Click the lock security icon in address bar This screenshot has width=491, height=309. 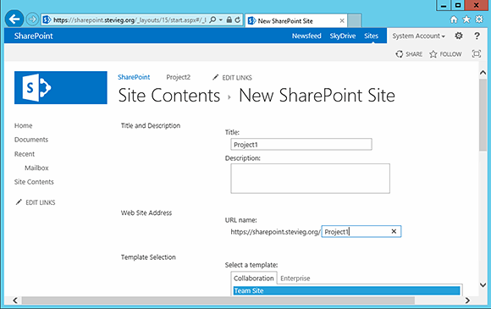point(229,19)
